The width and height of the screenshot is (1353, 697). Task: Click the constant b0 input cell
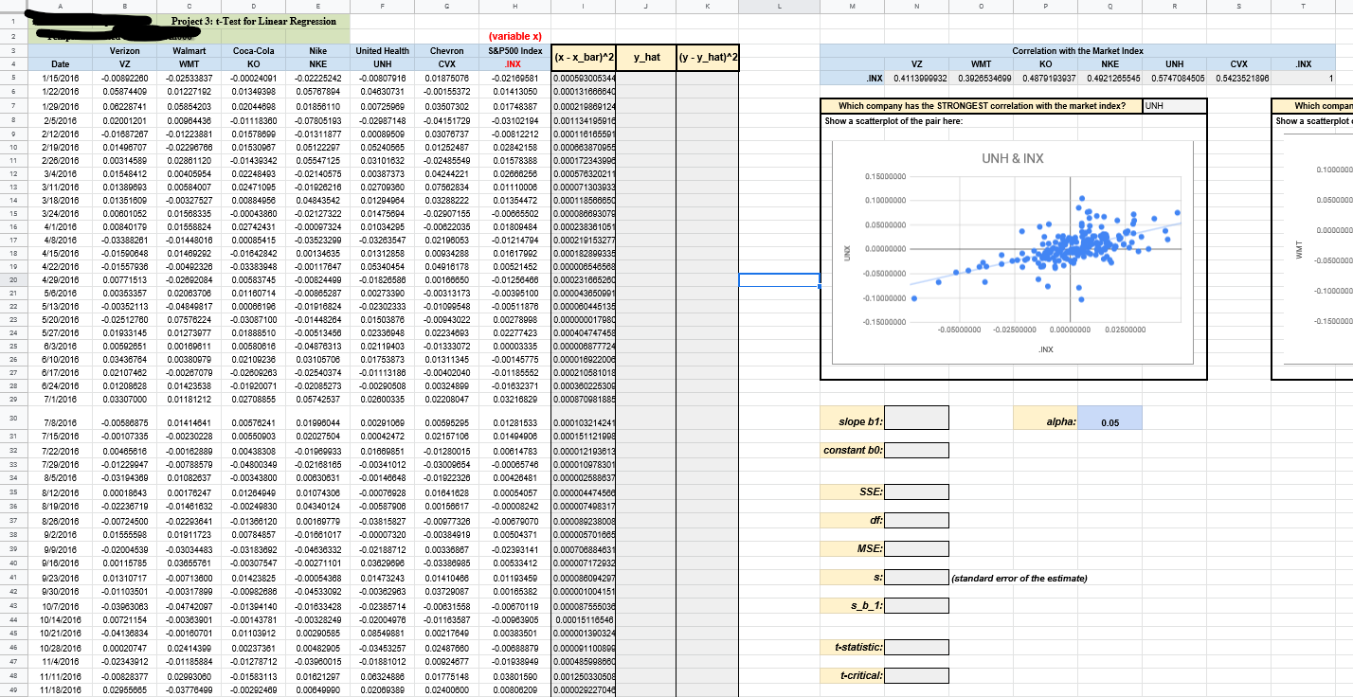pyautogui.click(x=916, y=450)
